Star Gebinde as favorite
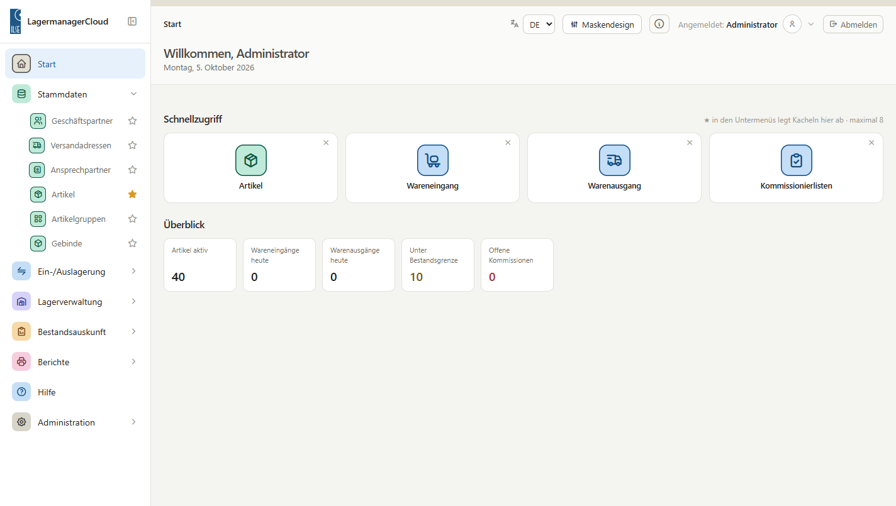The image size is (896, 506). 132,243
